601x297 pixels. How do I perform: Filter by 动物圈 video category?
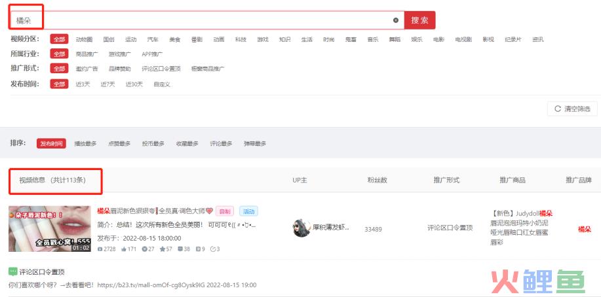(84, 39)
